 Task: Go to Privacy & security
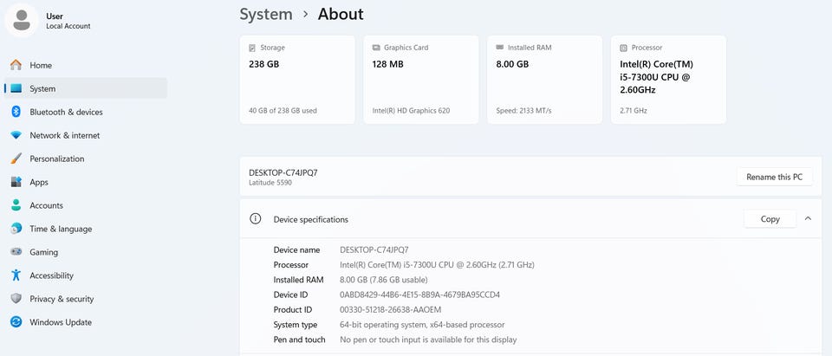tap(62, 299)
